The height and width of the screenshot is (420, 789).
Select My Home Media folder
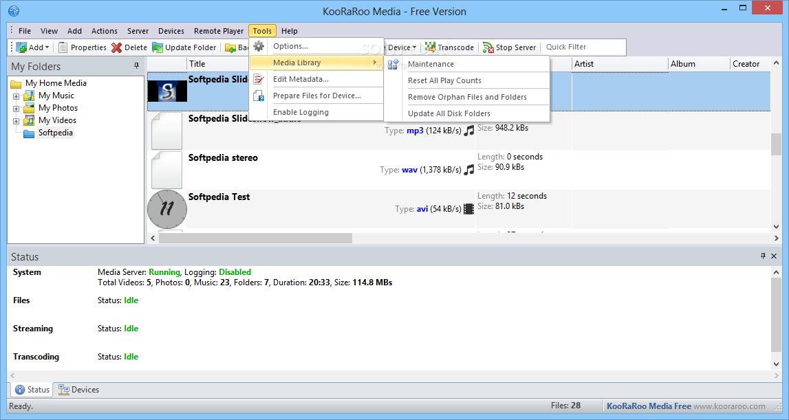click(56, 83)
